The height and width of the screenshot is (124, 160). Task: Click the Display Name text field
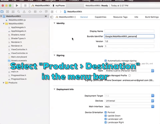pyautogui.click(x=129, y=31)
